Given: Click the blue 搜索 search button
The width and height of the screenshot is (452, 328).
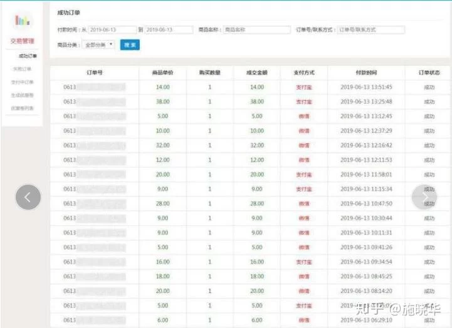Looking at the screenshot, I should tap(130, 45).
